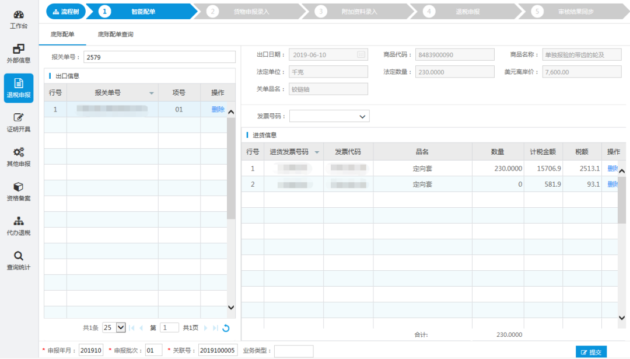Open the 代办退税 sidebar icon
630x359 pixels.
pyautogui.click(x=19, y=226)
